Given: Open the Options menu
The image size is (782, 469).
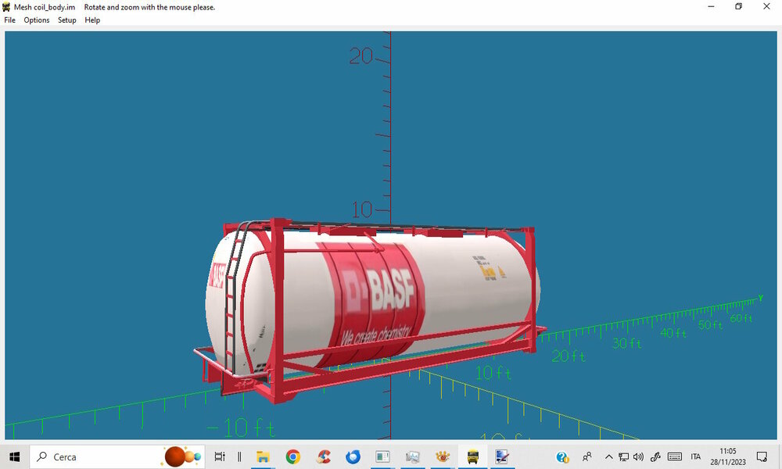Looking at the screenshot, I should pos(37,20).
